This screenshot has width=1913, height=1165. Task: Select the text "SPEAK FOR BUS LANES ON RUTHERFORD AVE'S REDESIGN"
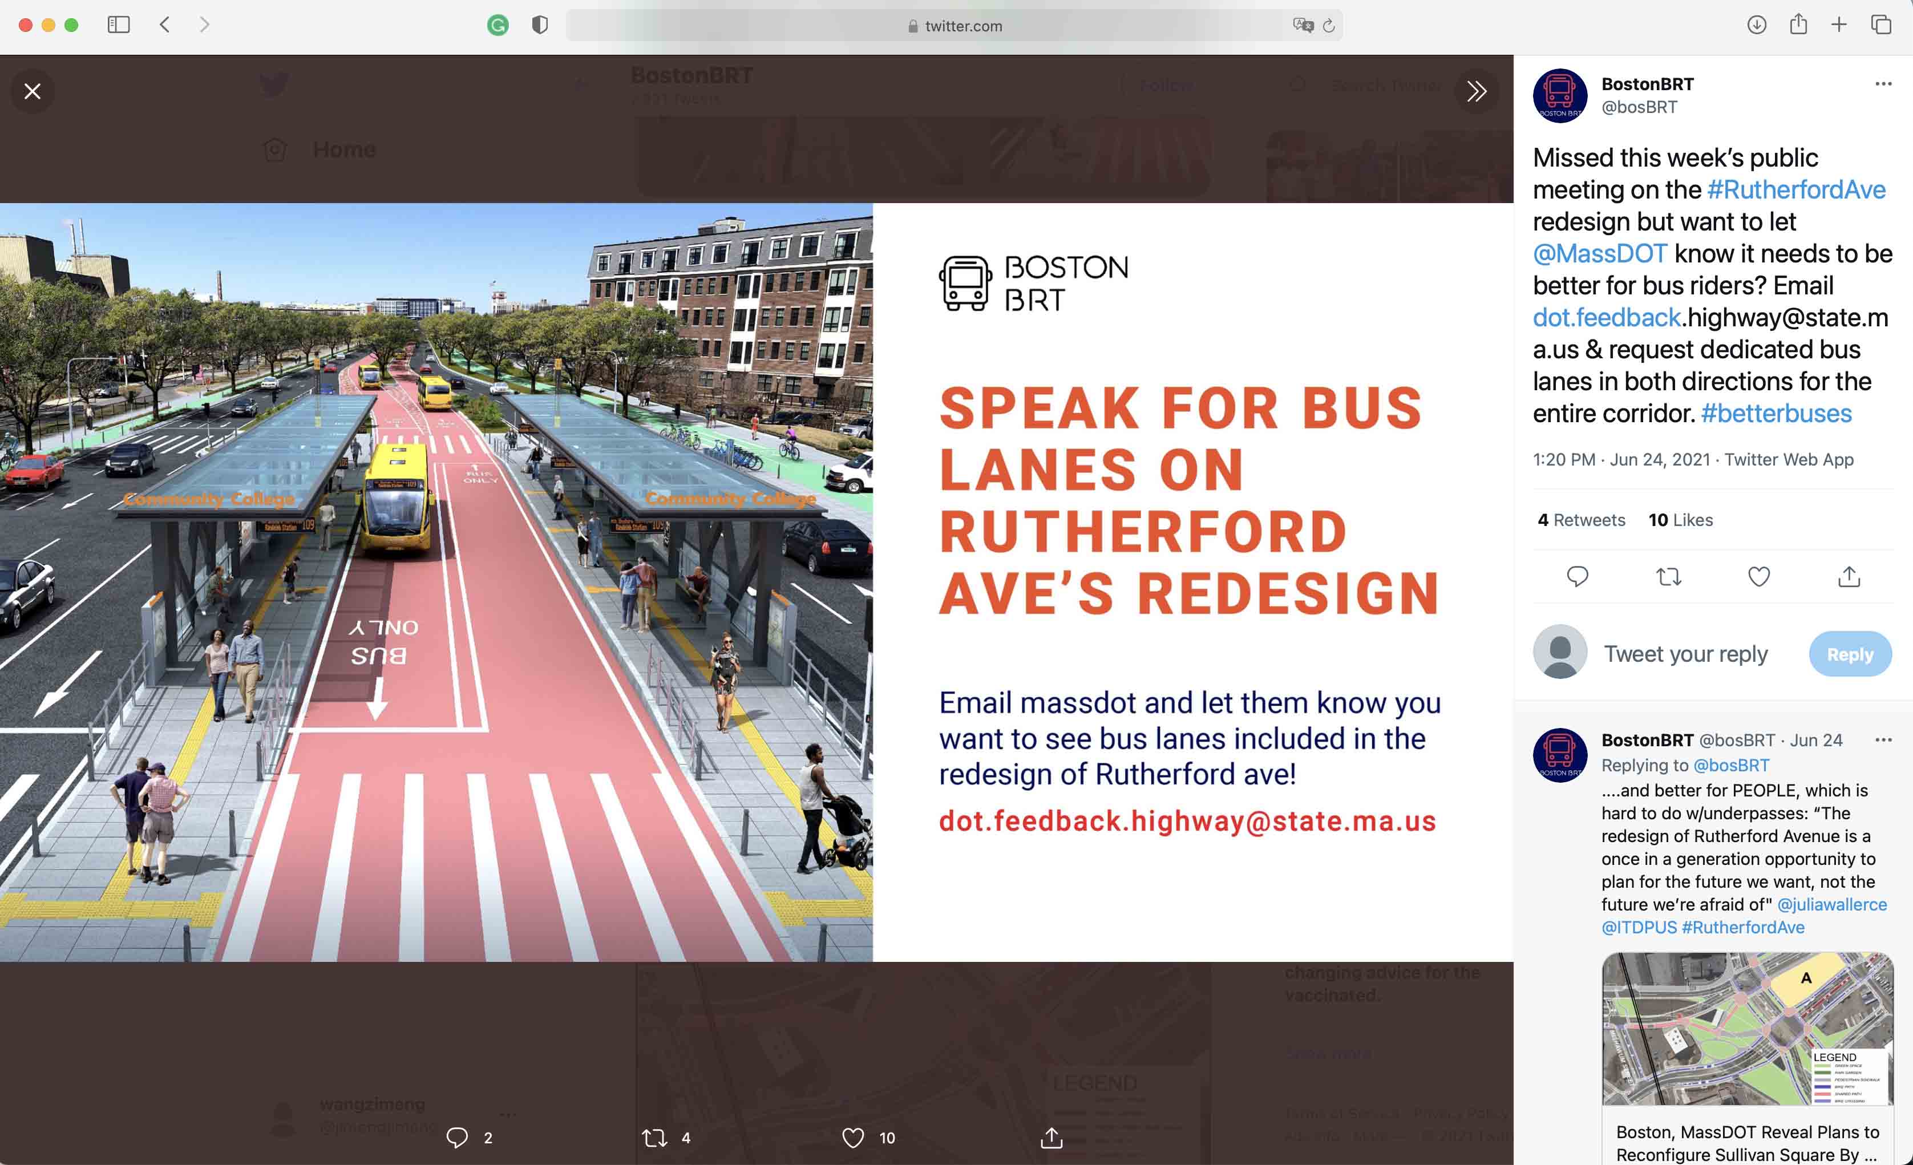coord(1190,500)
